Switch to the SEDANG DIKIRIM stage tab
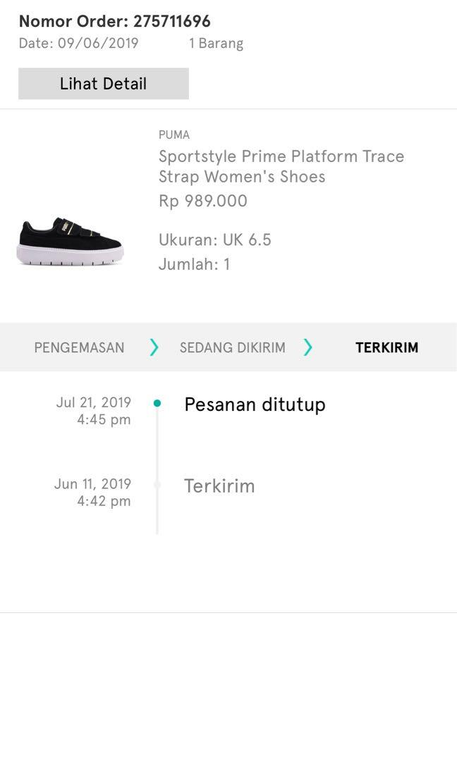The image size is (457, 761). click(233, 347)
